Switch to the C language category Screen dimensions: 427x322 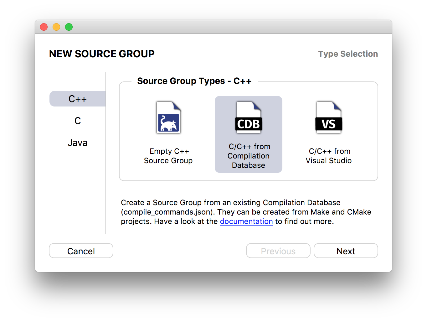pyautogui.click(x=78, y=121)
